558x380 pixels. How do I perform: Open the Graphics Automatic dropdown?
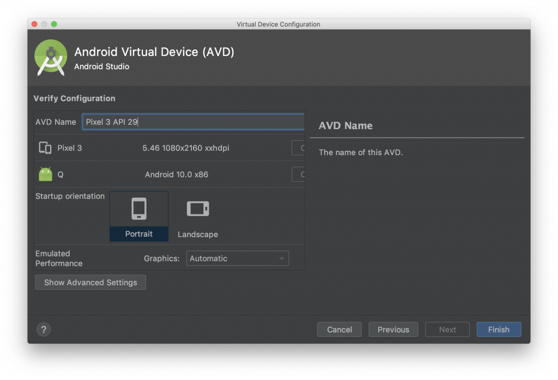pyautogui.click(x=238, y=259)
